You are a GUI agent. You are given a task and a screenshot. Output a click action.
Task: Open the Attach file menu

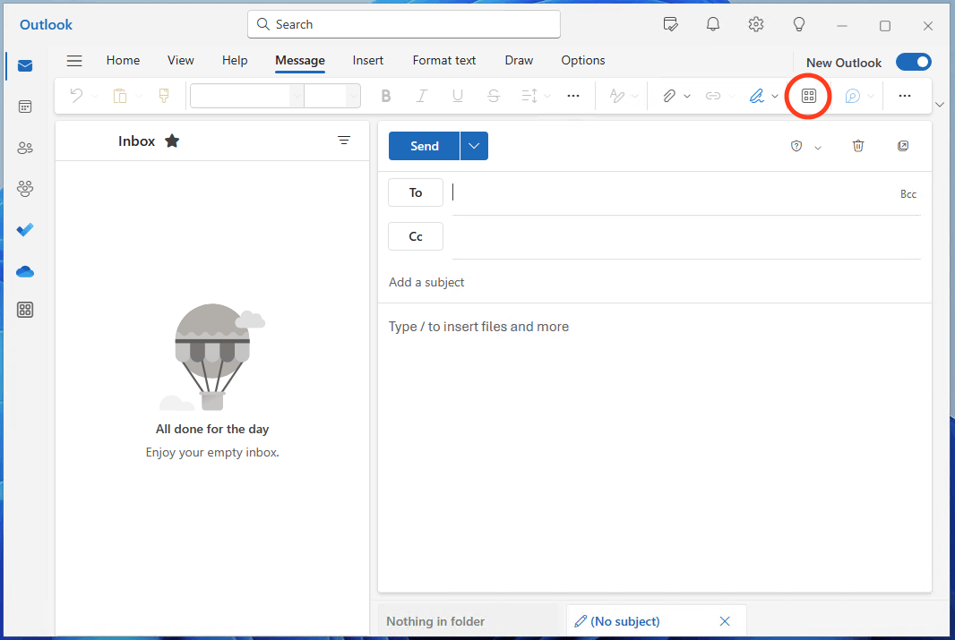[669, 96]
